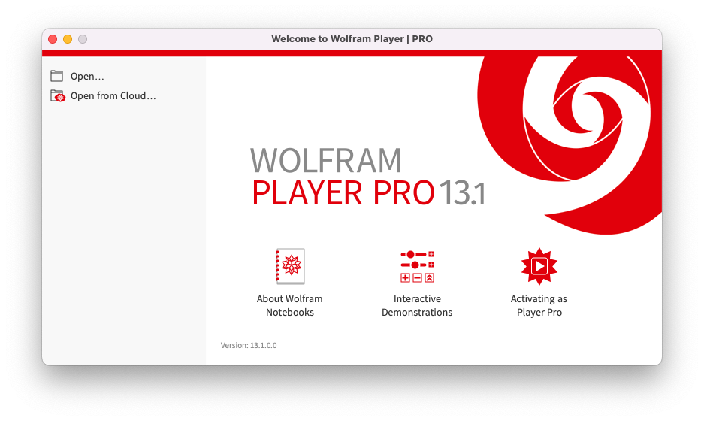The width and height of the screenshot is (704, 421).
Task: Click the gray WOLFRAM wordmark
Action: 325,161
